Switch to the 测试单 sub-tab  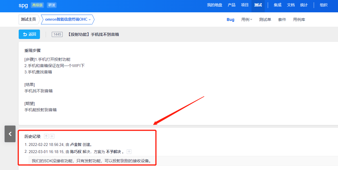[265, 19]
